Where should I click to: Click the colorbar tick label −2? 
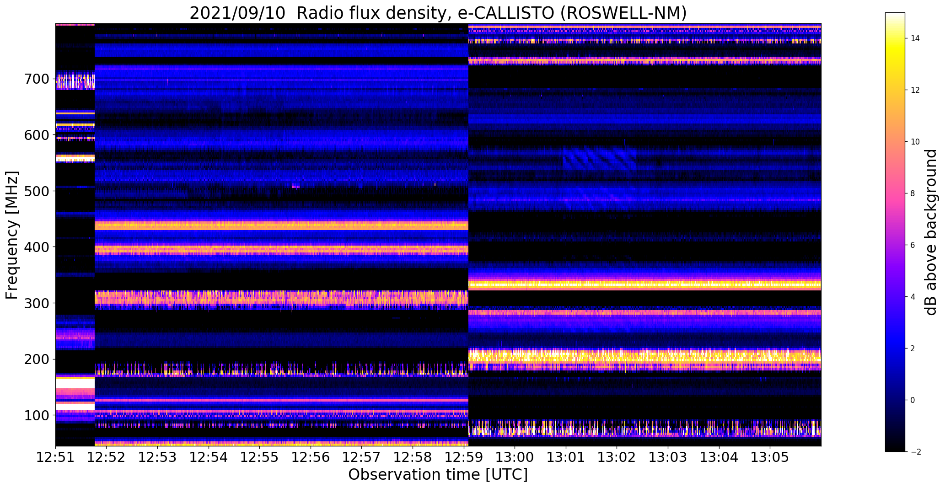(915, 452)
